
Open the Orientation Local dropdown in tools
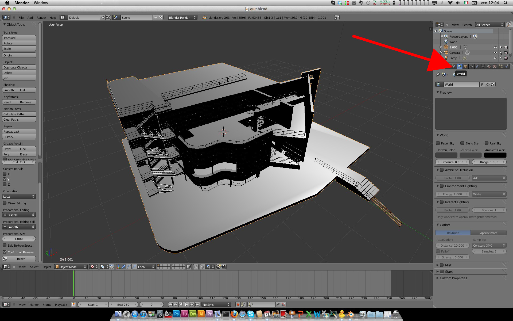(x=19, y=196)
